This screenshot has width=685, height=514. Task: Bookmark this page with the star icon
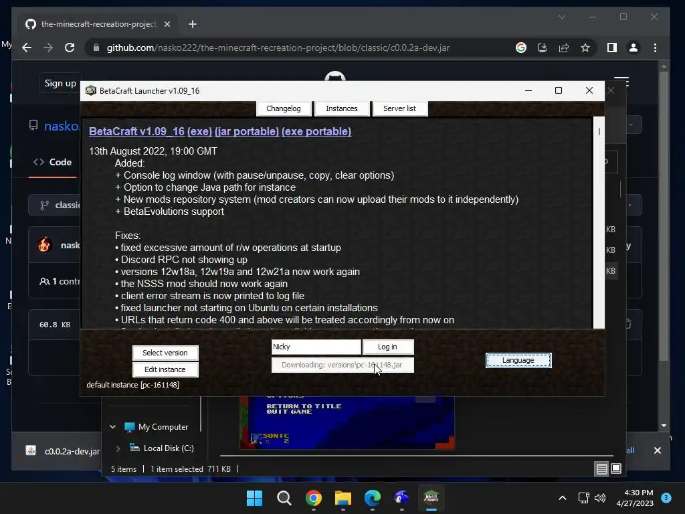pos(585,48)
